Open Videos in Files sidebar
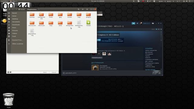The height and width of the screenshot is (109, 194). (x=15, y=34)
